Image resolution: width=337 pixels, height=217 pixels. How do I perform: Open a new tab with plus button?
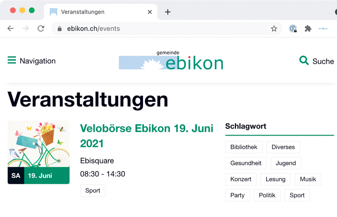click(168, 12)
